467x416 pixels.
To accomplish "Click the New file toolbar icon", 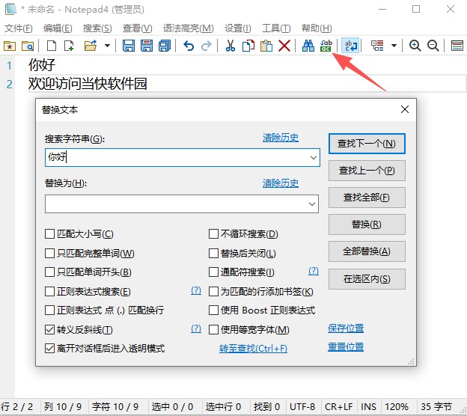I will (52, 46).
